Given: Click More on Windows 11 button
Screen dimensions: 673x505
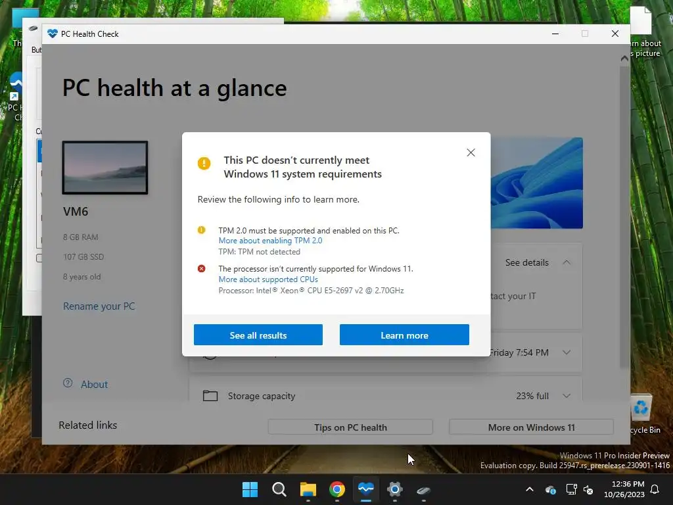Looking at the screenshot, I should click(531, 427).
